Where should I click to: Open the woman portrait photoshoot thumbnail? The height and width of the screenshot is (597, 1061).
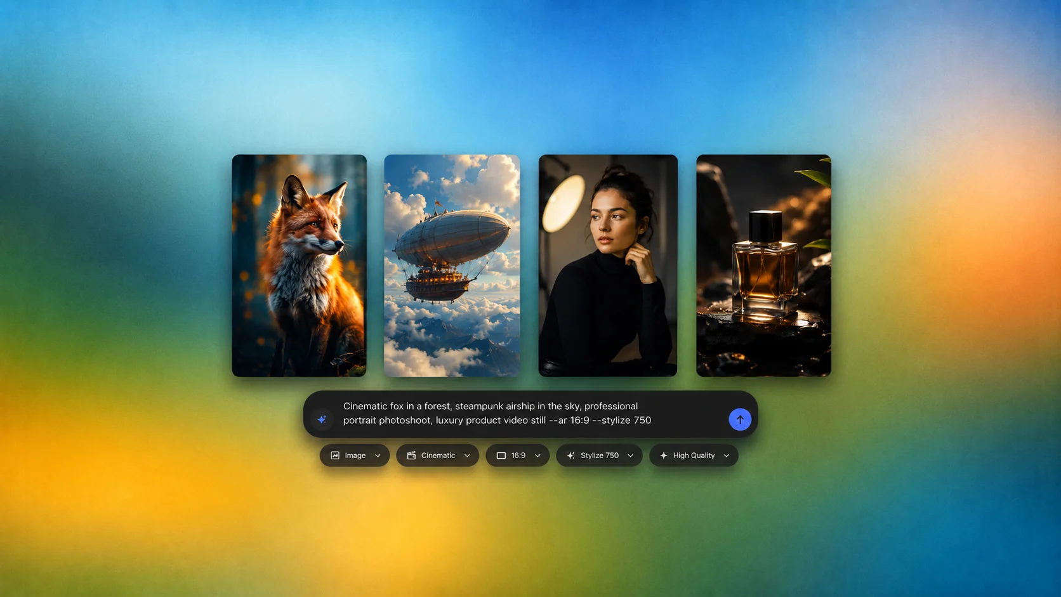coord(608,265)
